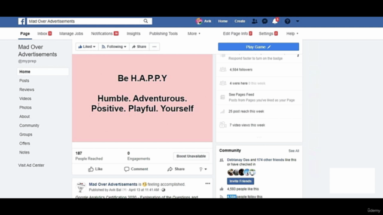Click Edit Page Info

click(x=238, y=33)
